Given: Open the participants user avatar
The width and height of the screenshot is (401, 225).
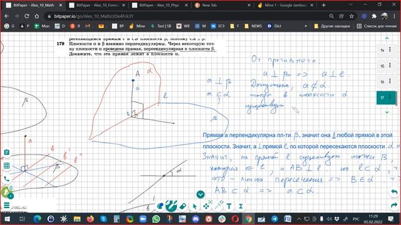Looking at the screenshot, I should (x=6, y=192).
